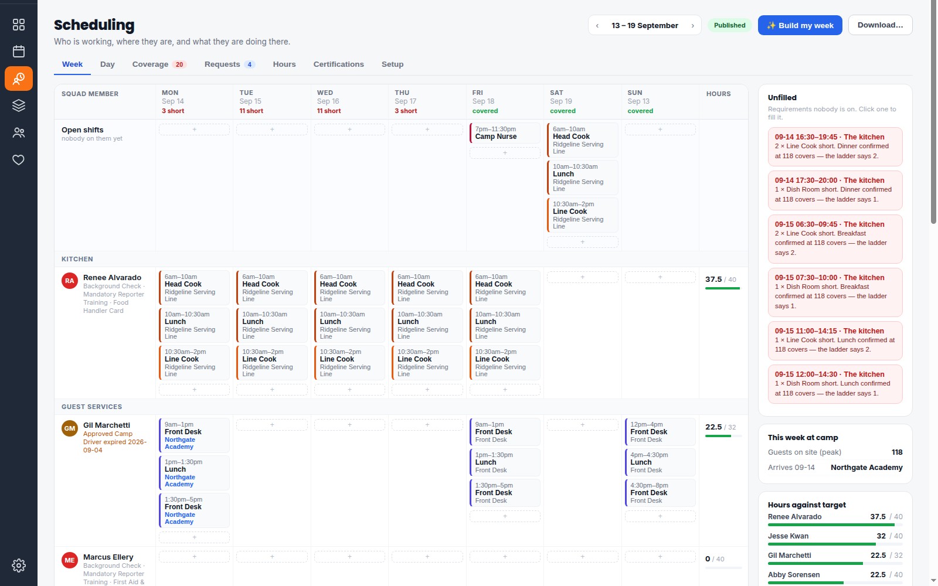
Task: Fill unfilled 09-15 11:00–14:15 kitchen requirement
Action: coord(835,340)
